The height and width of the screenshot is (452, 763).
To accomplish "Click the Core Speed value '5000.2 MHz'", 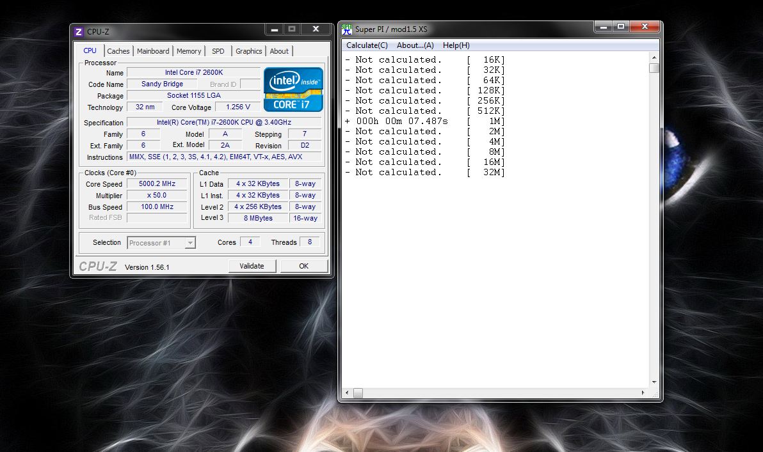I will coord(157,183).
